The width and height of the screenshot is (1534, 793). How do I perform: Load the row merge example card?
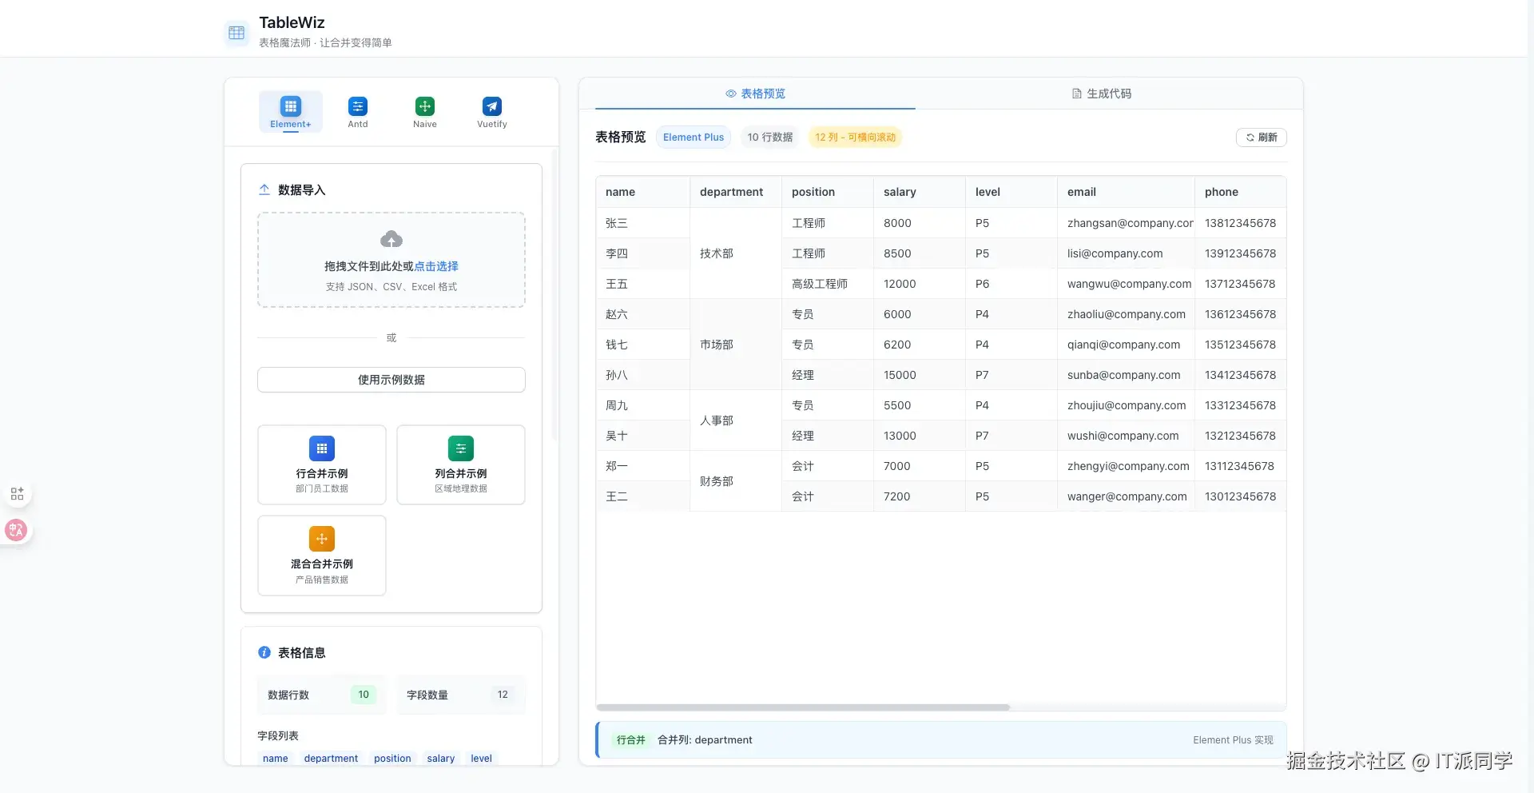coord(321,464)
